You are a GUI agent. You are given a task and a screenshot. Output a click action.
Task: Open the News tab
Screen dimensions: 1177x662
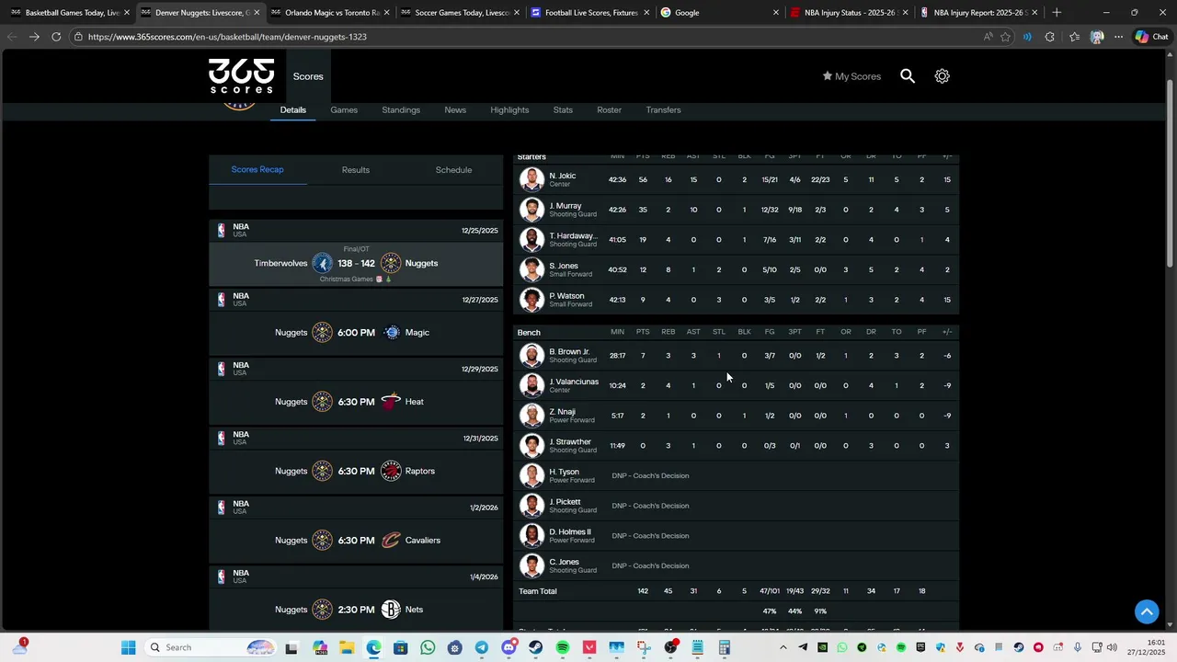pyautogui.click(x=455, y=109)
